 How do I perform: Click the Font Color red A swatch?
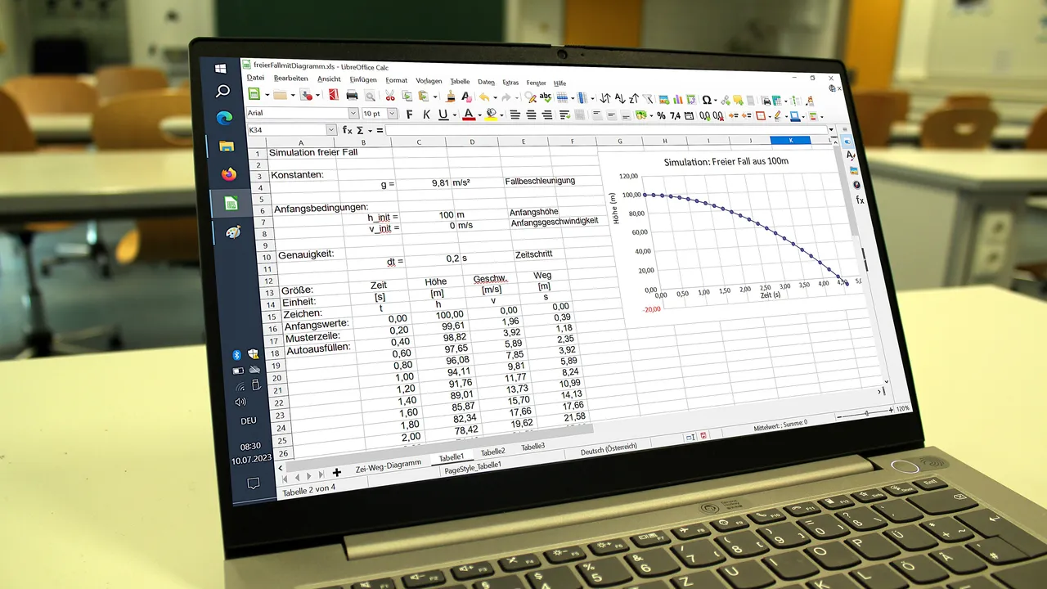pyautogui.click(x=468, y=115)
